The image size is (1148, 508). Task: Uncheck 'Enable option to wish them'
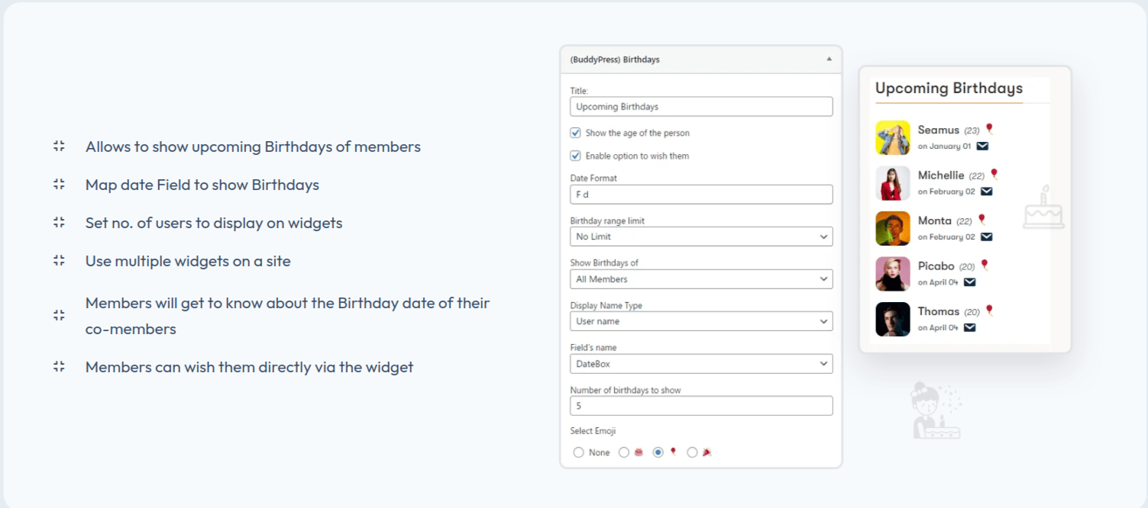(576, 156)
